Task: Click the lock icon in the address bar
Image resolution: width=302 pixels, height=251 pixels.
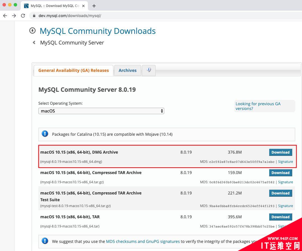Action: [34, 16]
